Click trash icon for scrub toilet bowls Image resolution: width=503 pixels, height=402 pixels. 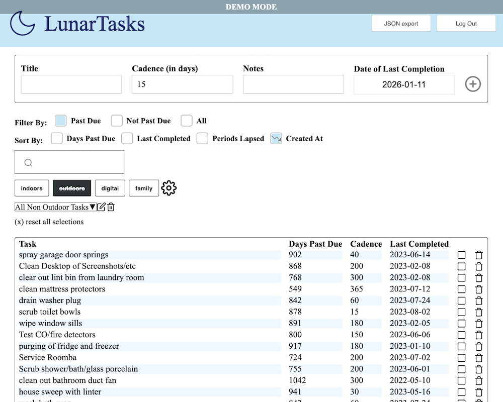point(479,313)
